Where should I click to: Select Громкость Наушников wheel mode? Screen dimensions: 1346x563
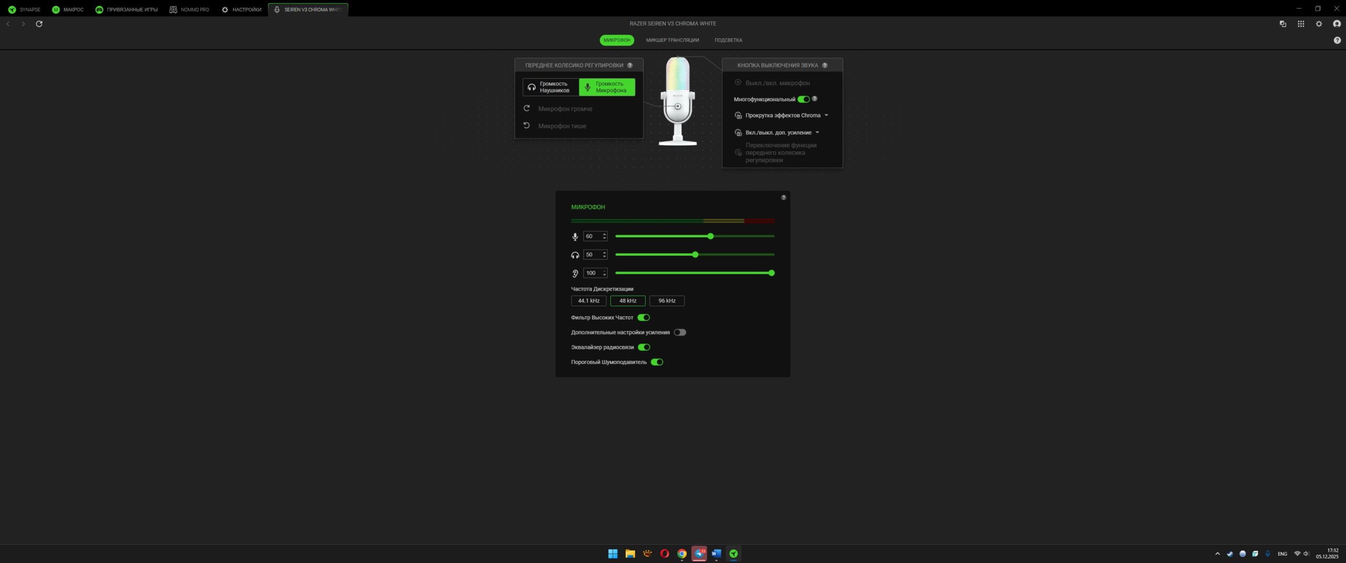[551, 87]
